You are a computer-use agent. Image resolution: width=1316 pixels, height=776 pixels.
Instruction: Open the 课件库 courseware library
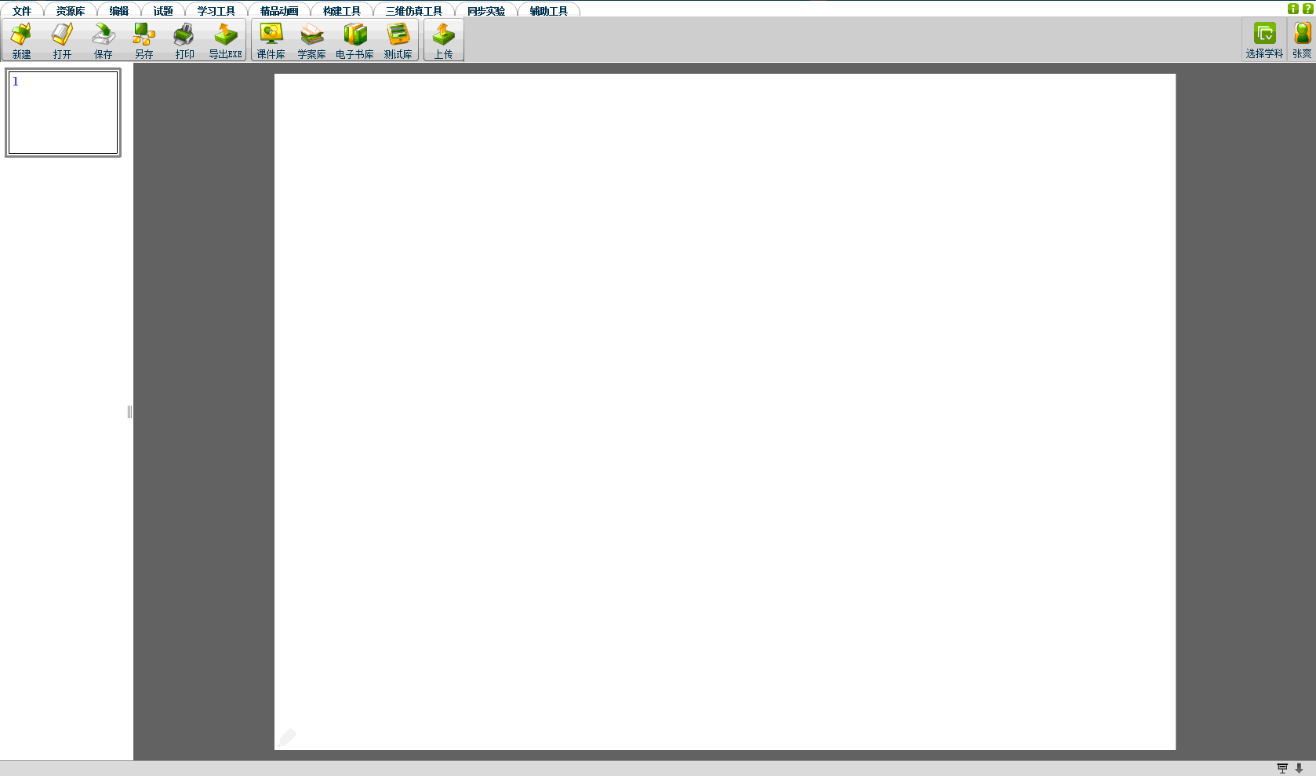click(271, 40)
